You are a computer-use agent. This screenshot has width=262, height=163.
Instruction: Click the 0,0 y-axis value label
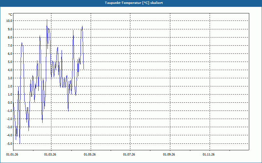9,102
